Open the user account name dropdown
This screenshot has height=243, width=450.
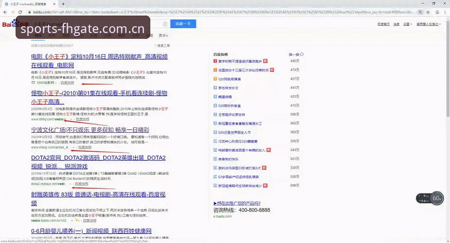pos(429,24)
